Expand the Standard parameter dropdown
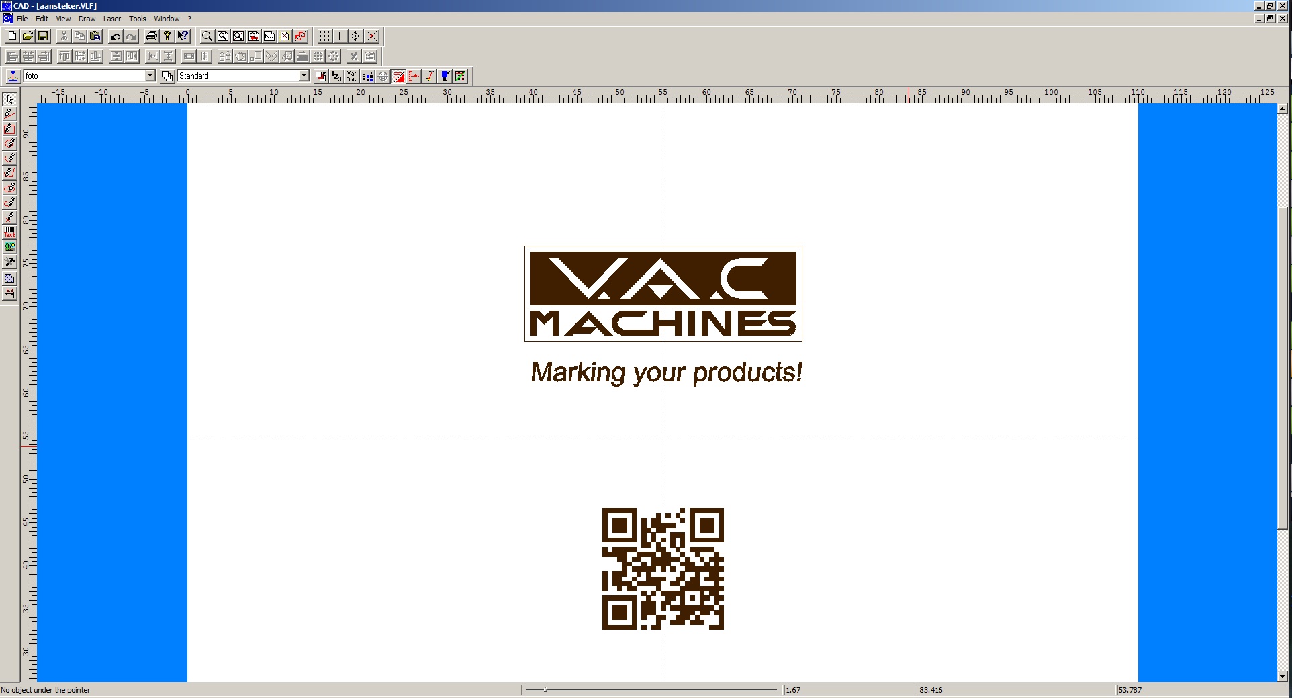Viewport: 1292px width, 698px height. pyautogui.click(x=304, y=76)
